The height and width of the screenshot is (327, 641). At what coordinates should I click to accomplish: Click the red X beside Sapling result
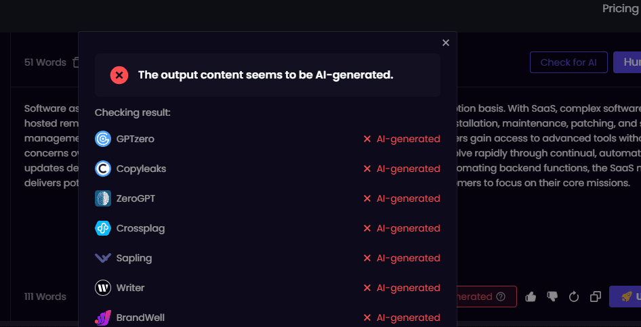367,258
